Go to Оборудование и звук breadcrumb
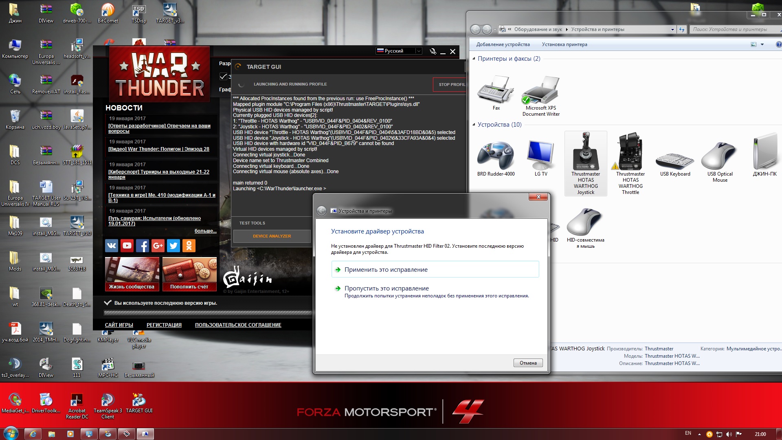Viewport: 782px width, 440px height. [538, 29]
